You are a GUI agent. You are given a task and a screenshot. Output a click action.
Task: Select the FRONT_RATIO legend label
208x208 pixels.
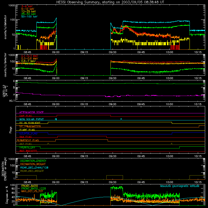tap(30, 186)
